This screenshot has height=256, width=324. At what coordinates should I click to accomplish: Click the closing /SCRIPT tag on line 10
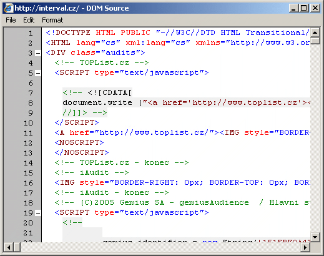coord(77,122)
